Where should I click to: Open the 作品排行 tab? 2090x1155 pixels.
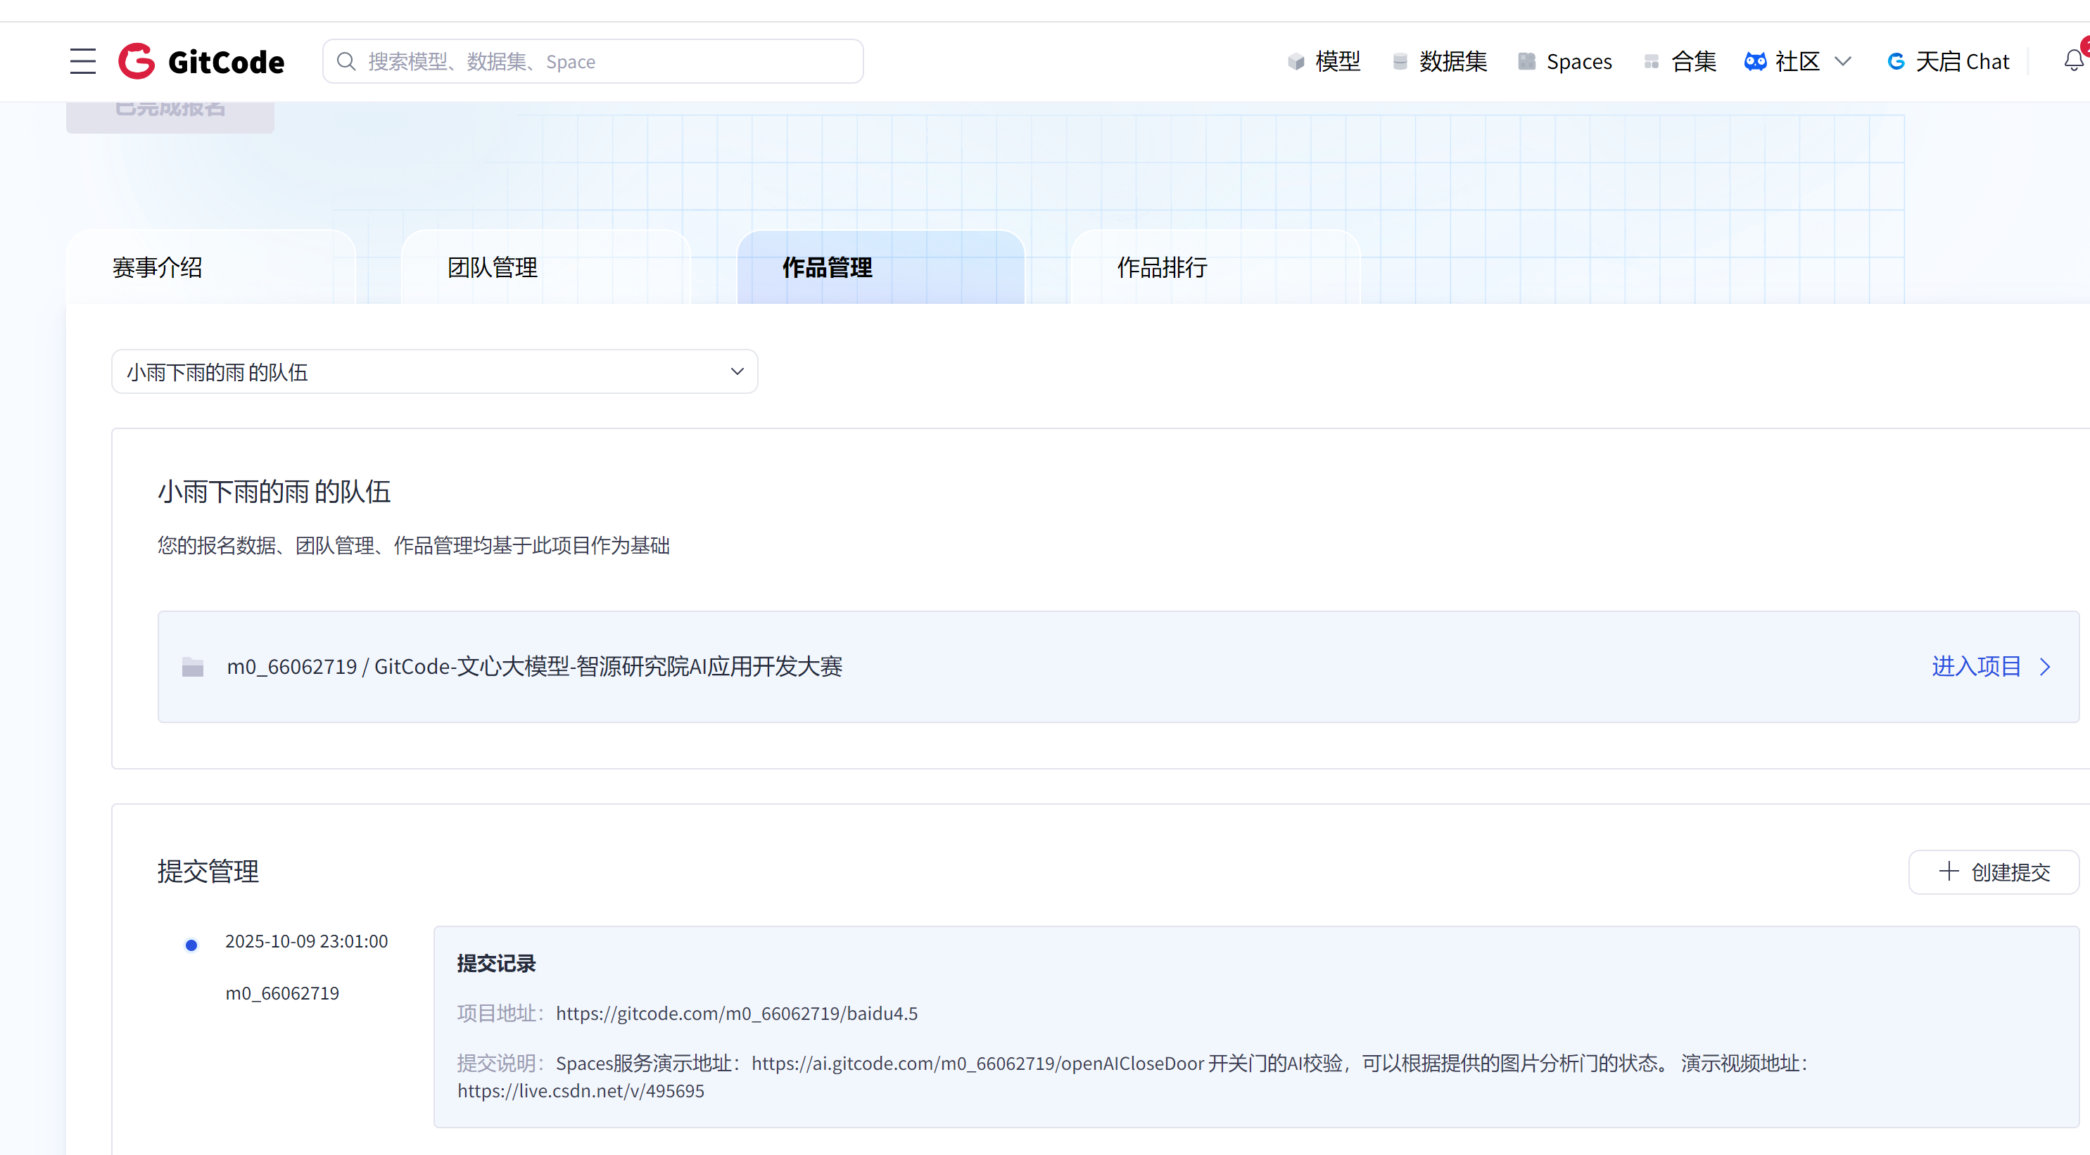(x=1162, y=268)
